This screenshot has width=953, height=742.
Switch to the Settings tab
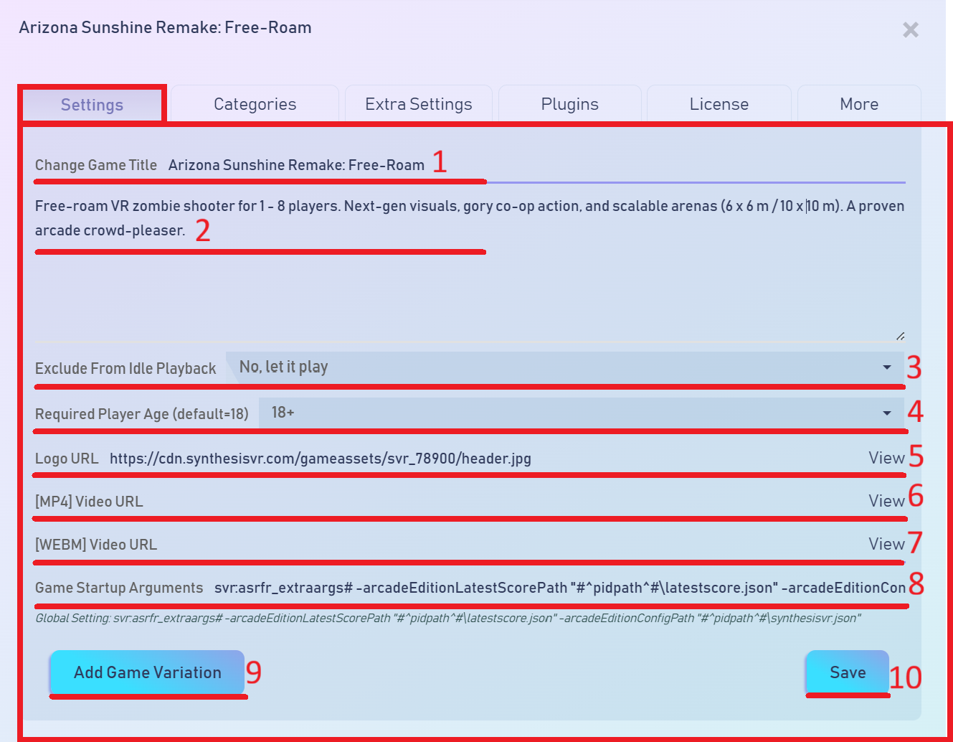click(x=93, y=105)
